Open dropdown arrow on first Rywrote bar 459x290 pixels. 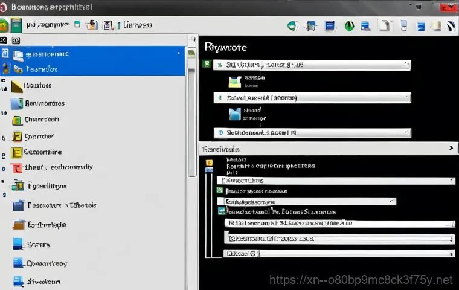coord(408,65)
